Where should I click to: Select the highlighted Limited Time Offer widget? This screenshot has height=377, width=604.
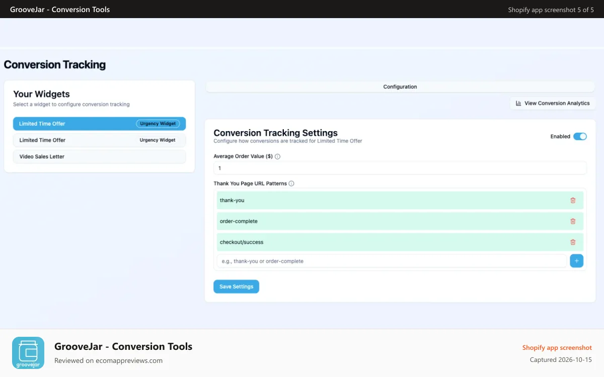pos(100,124)
